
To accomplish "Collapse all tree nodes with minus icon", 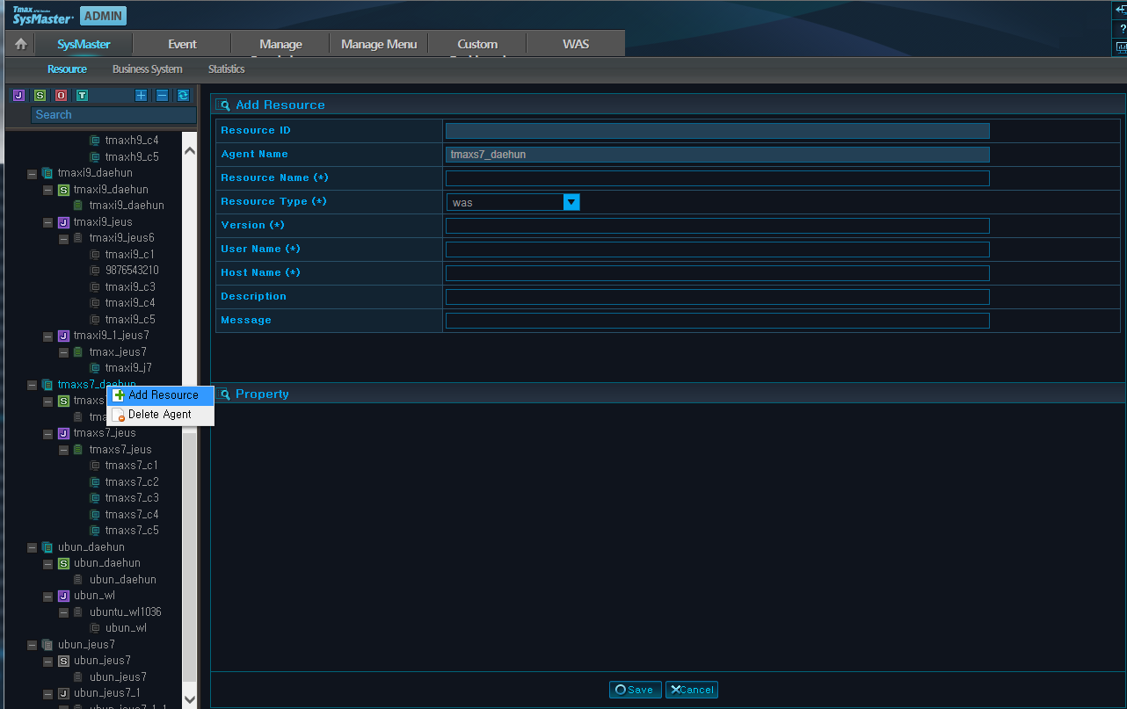I will [162, 95].
